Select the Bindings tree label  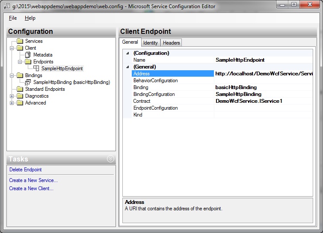tap(33, 75)
